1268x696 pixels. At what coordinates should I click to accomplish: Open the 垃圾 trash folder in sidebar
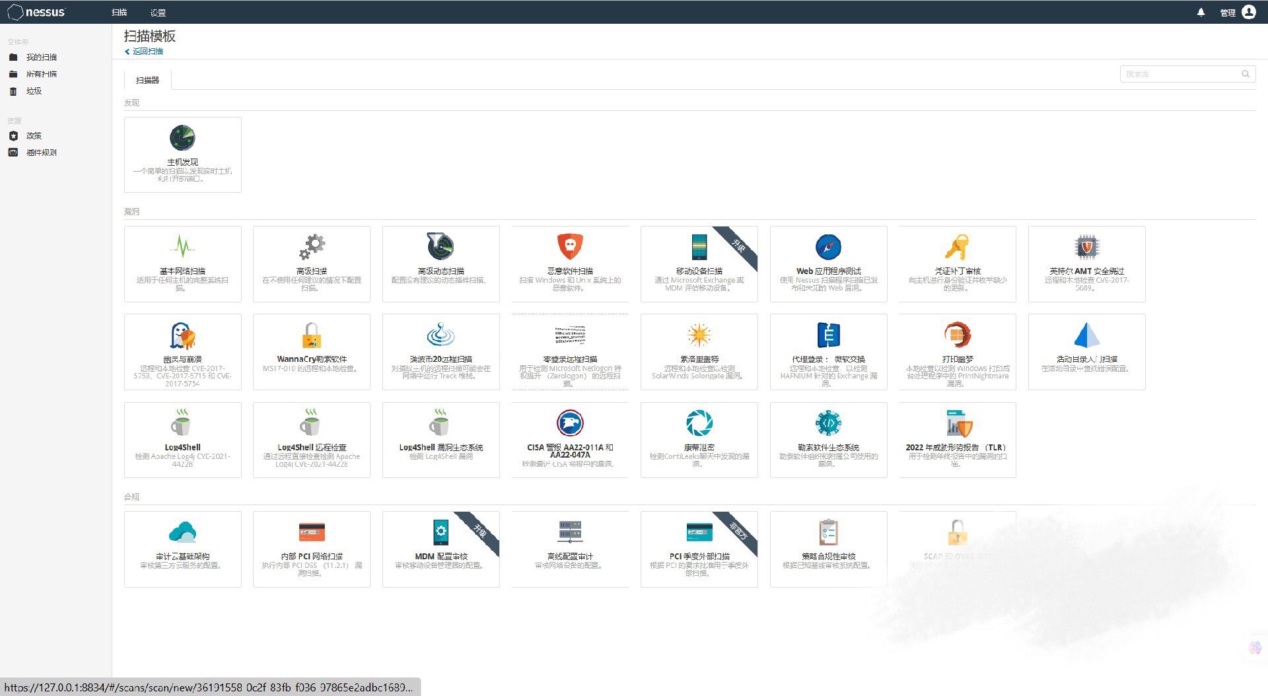[34, 91]
